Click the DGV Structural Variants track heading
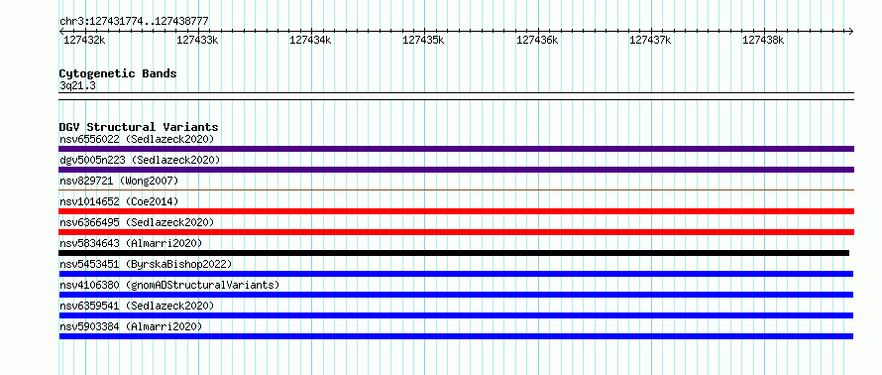The height and width of the screenshot is (375, 882). coord(139,127)
